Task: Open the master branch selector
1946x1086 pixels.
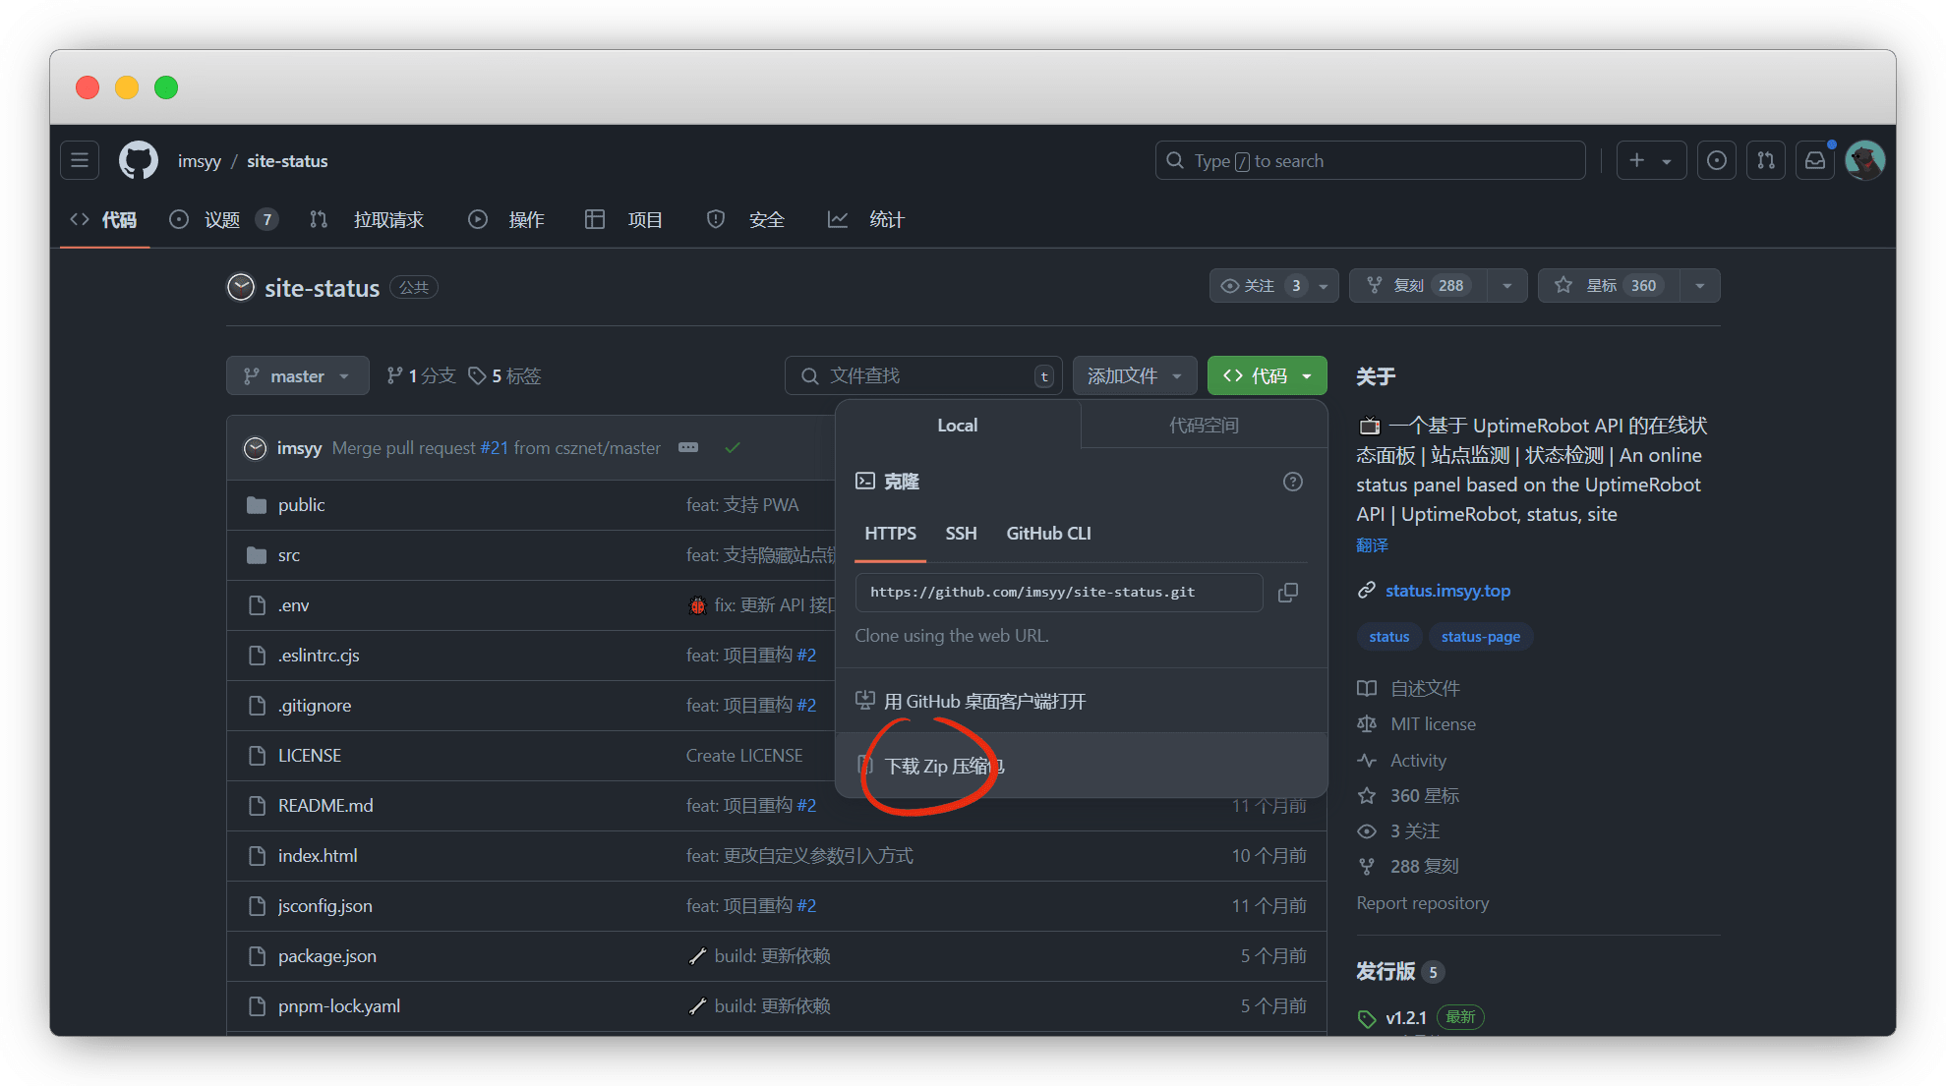Action: [297, 376]
